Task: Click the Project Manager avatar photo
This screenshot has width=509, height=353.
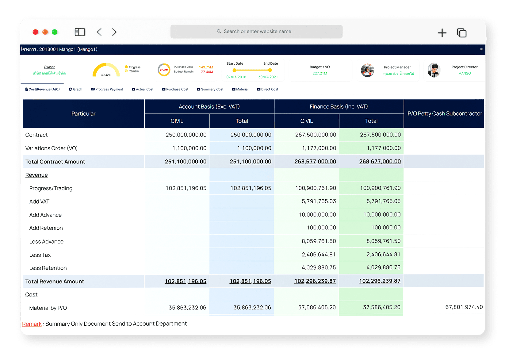Action: tap(367, 70)
